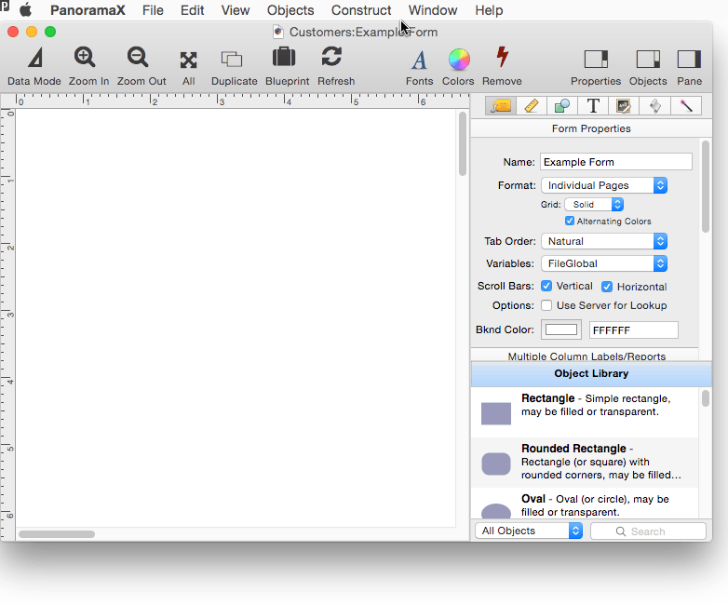
Task: Open the All Objects filter dropdown
Action: point(529,531)
